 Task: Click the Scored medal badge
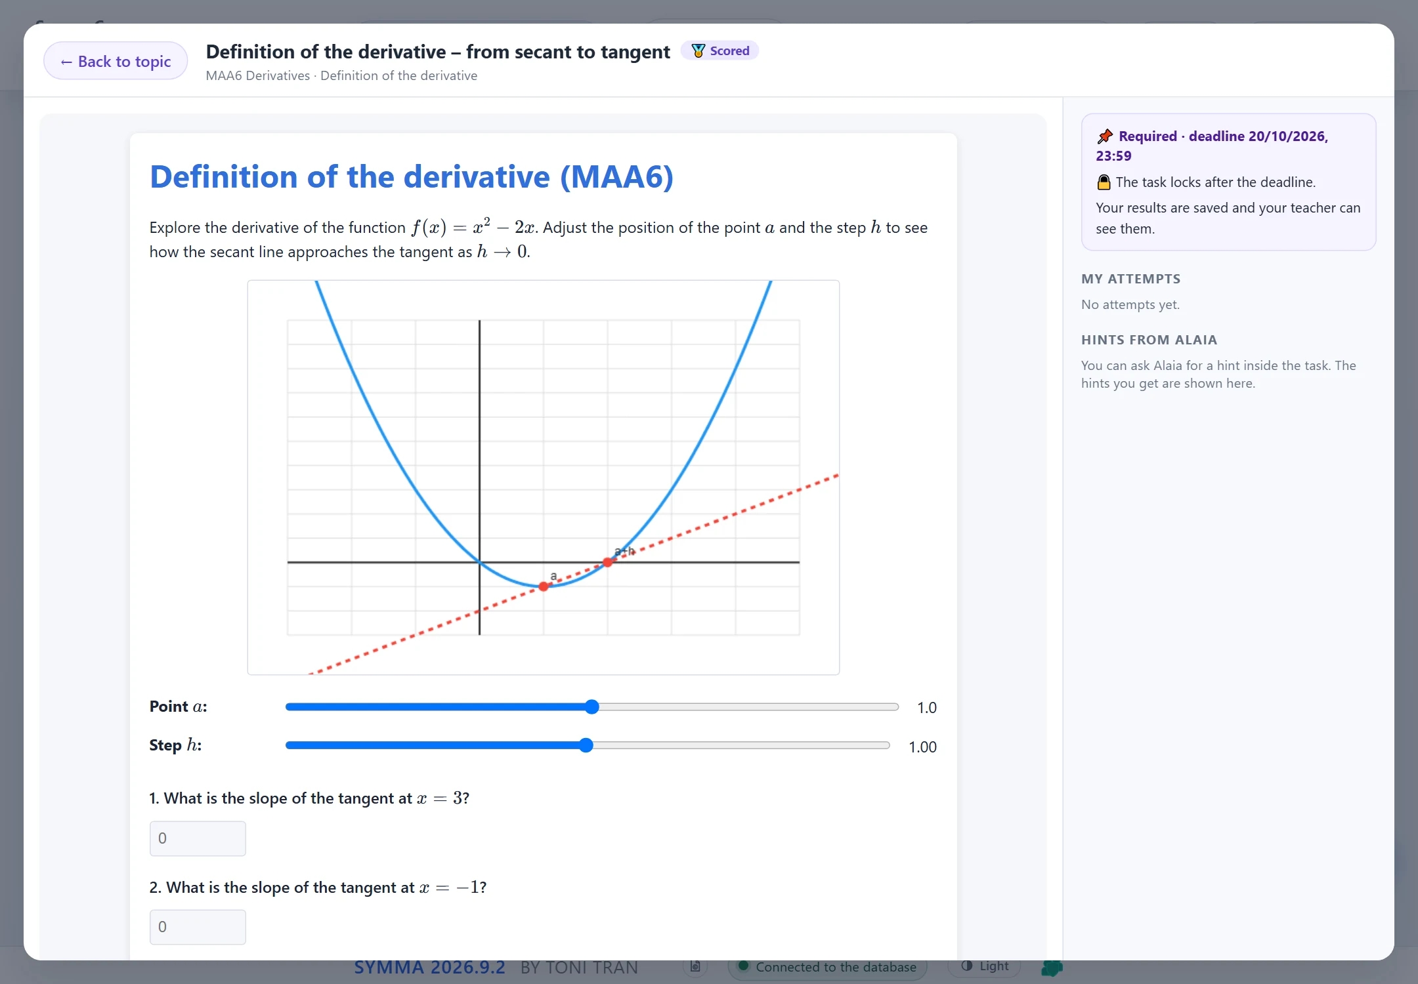720,51
